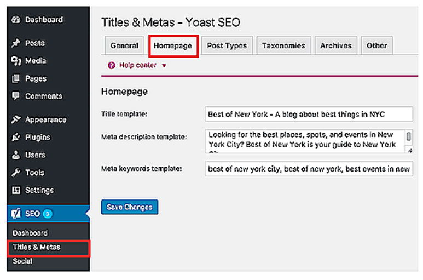
Task: Click the Comments speech bubble icon
Action: 16,96
